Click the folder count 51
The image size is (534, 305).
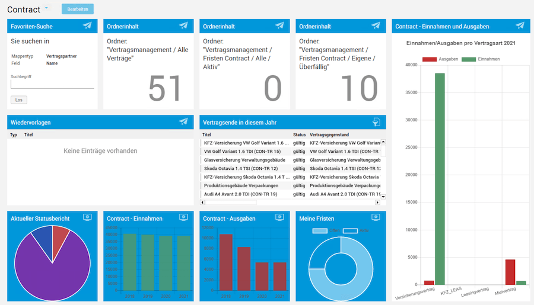165,88
